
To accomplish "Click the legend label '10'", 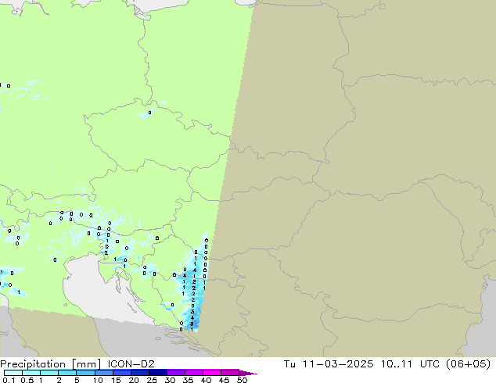I will [x=98, y=380].
